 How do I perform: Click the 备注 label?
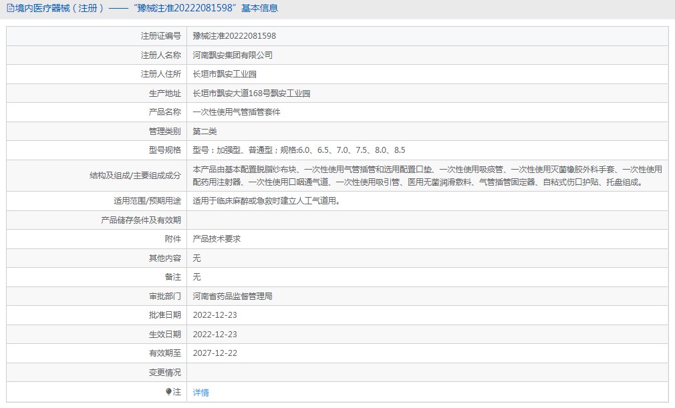click(x=172, y=277)
